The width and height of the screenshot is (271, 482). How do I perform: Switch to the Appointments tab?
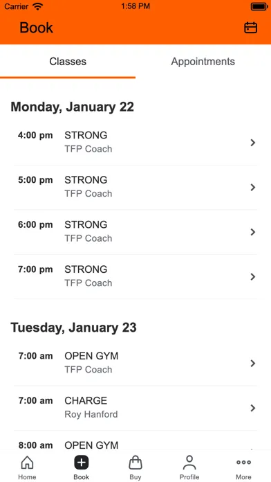click(203, 62)
